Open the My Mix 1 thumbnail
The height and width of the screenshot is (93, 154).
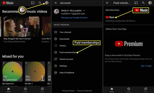pos(35,72)
